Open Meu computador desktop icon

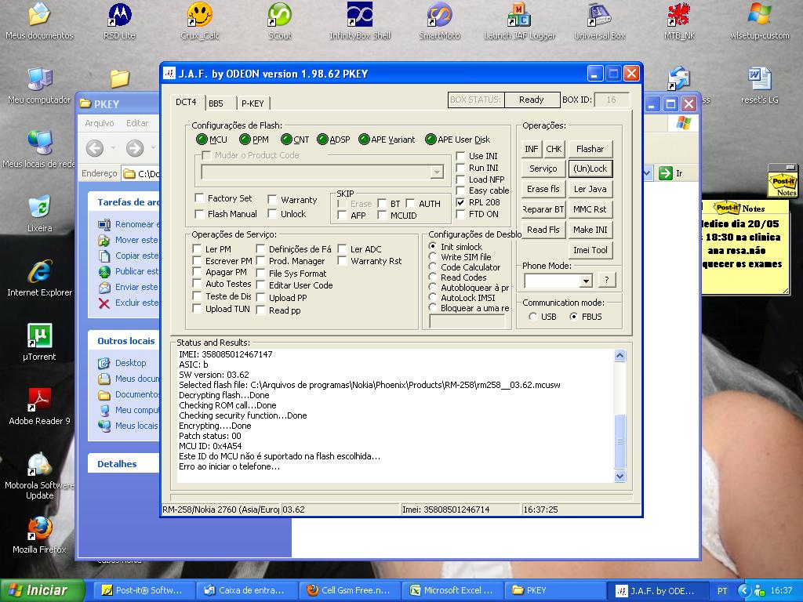(39, 85)
